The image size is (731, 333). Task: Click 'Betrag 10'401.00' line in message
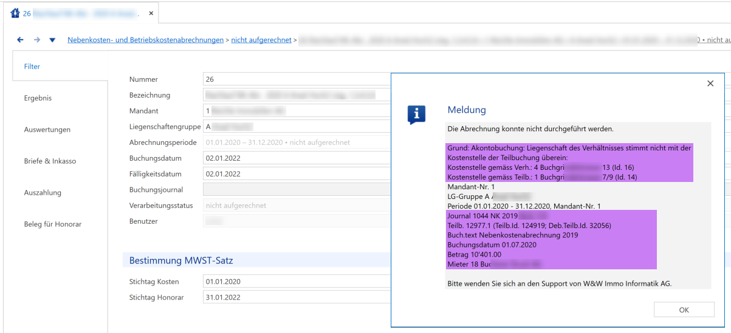pos(474,255)
